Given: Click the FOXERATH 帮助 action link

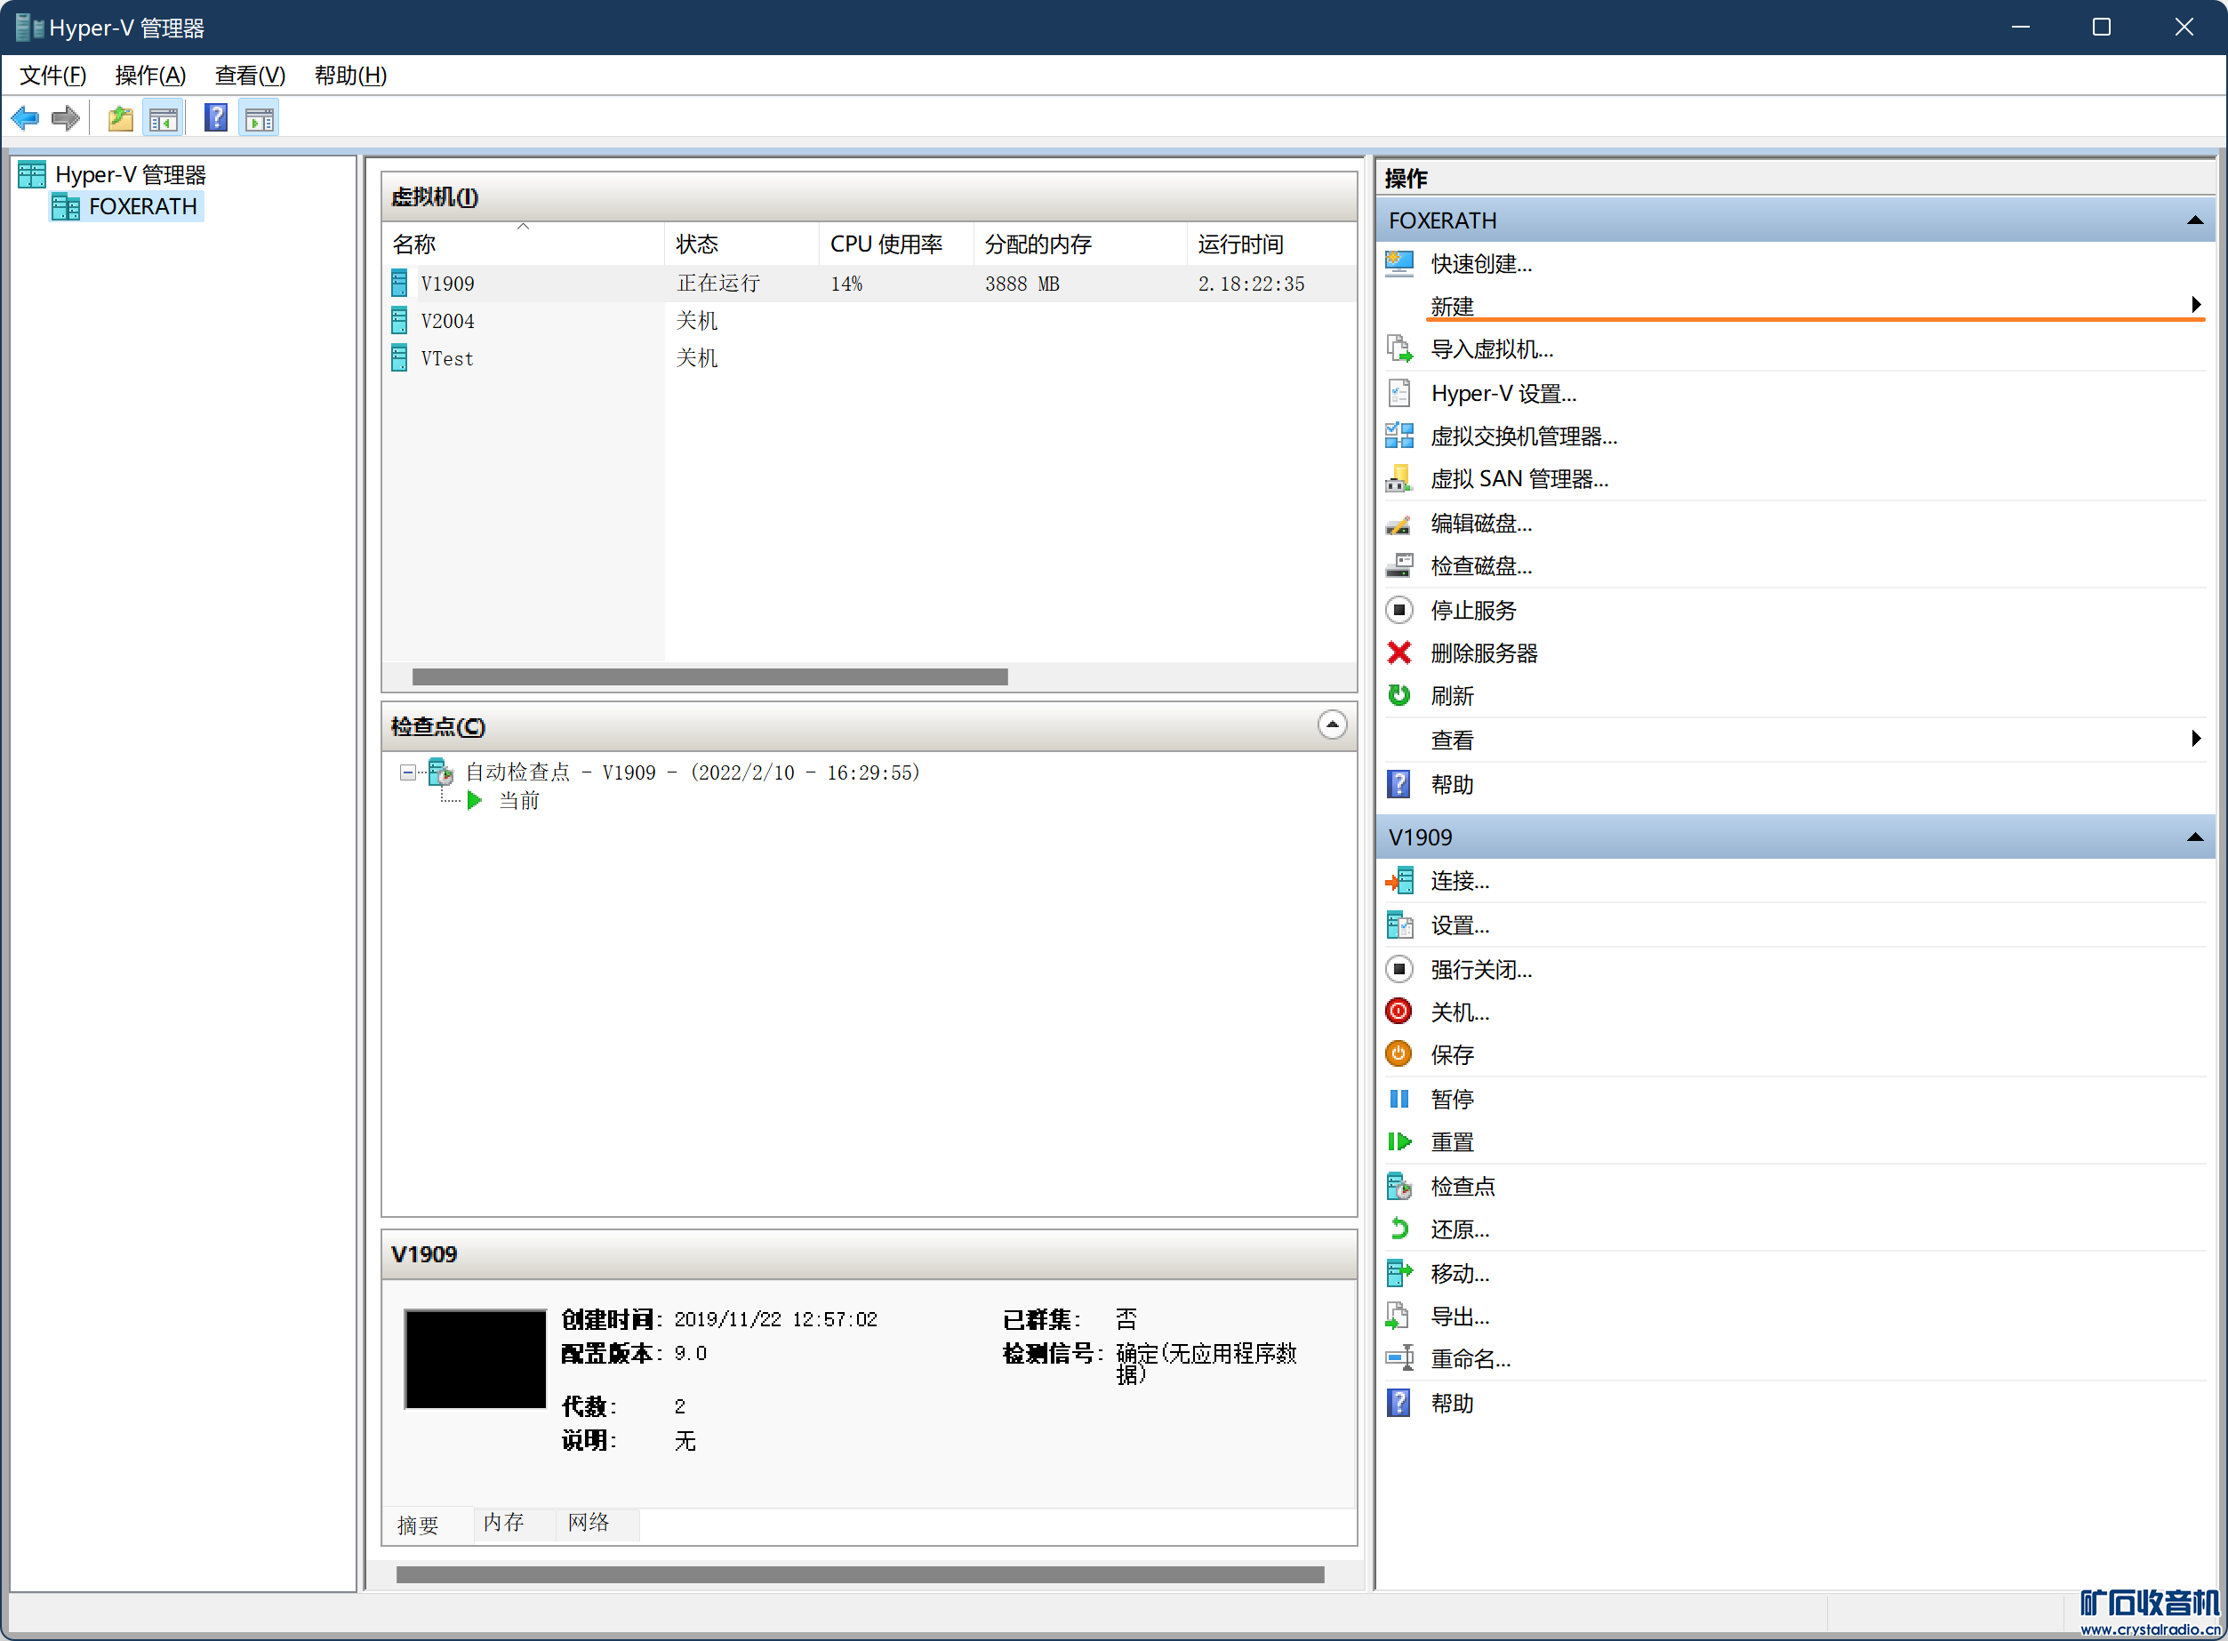Looking at the screenshot, I should (x=1451, y=785).
